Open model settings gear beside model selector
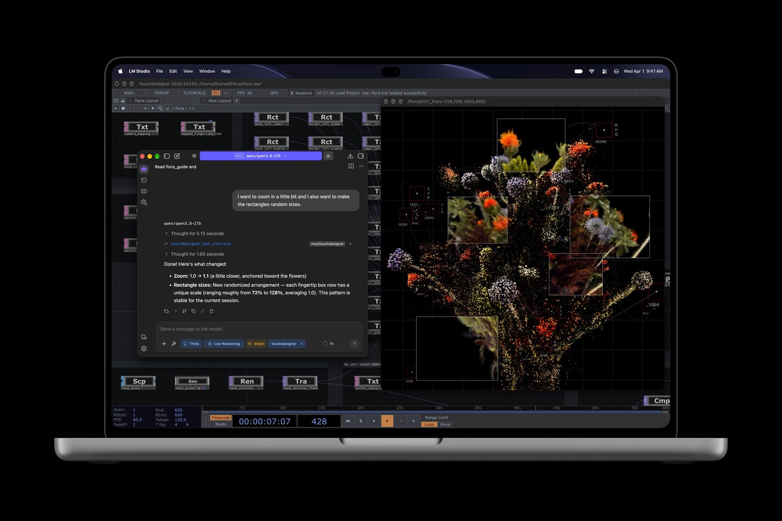Screen dimensions: 782x521 coord(194,156)
